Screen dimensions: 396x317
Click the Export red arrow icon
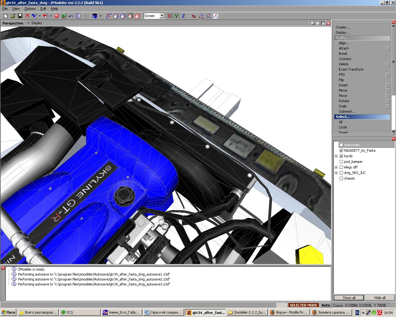pos(46,16)
